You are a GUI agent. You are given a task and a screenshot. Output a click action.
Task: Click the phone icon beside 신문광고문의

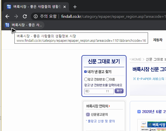88,114
